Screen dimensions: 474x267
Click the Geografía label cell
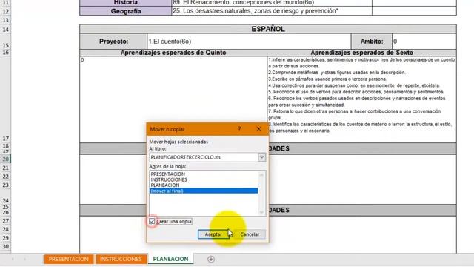(125, 11)
